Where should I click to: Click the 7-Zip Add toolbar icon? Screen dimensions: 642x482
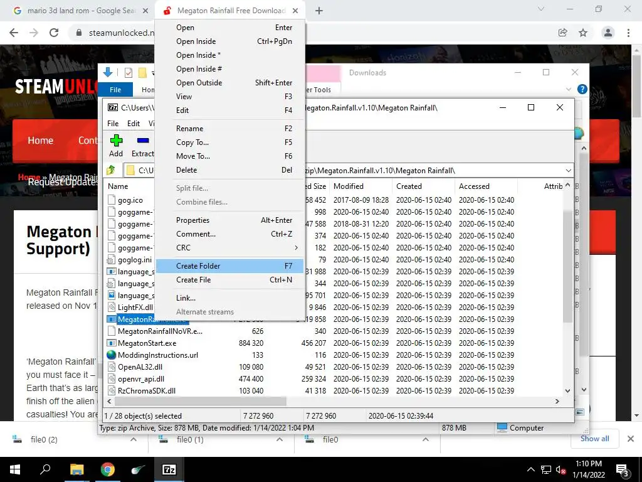click(x=116, y=141)
